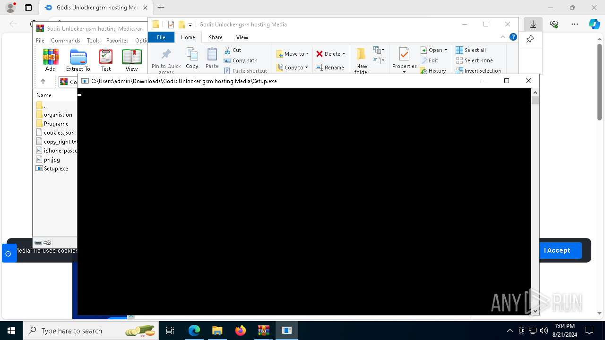Click Cut in the Explorer ribbon

(233, 50)
